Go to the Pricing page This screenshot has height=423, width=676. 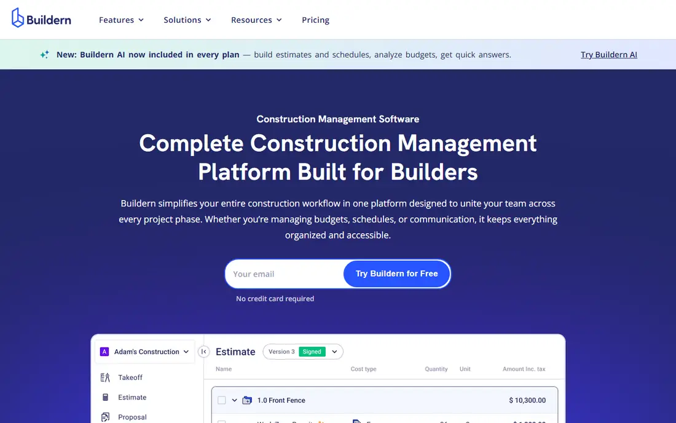tap(316, 20)
